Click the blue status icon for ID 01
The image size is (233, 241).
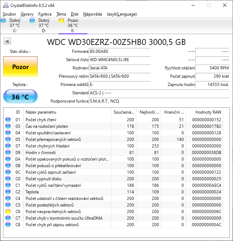pos(8,119)
